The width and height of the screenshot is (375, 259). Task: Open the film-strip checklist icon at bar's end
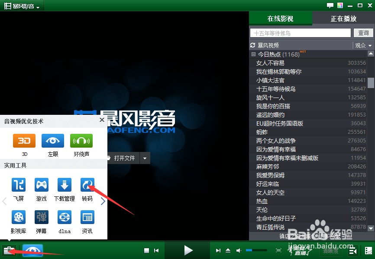click(369, 251)
